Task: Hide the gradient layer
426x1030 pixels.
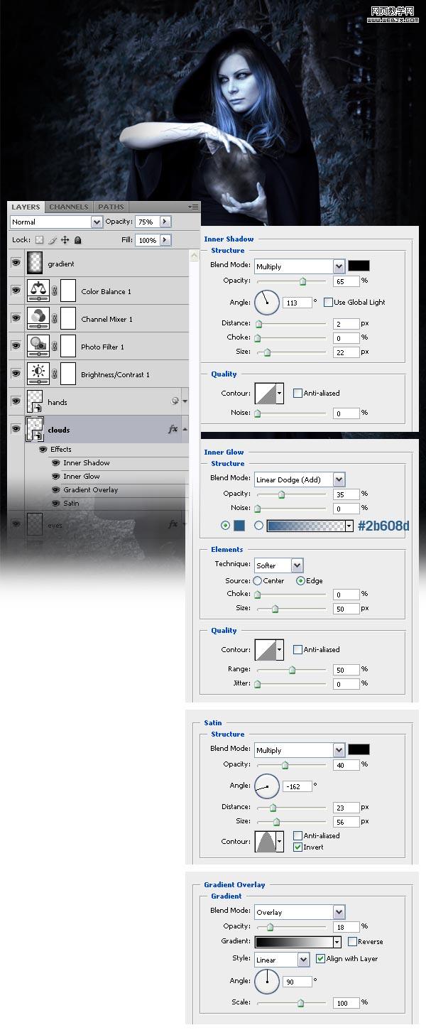Action: point(16,264)
